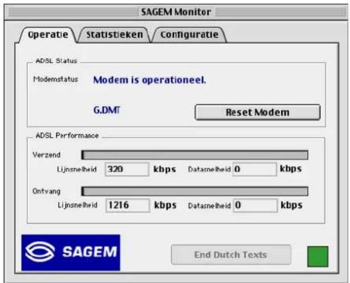Click the Modemstatus label
Viewport: 350px width, 283px height.
point(56,79)
